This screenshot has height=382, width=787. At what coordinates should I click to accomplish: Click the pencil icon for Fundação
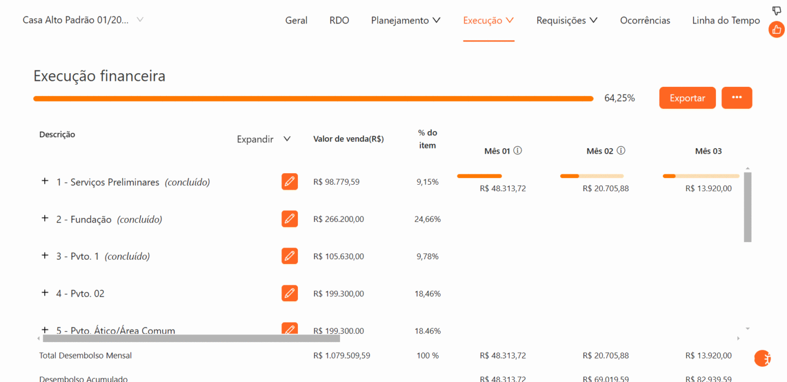pyautogui.click(x=290, y=219)
